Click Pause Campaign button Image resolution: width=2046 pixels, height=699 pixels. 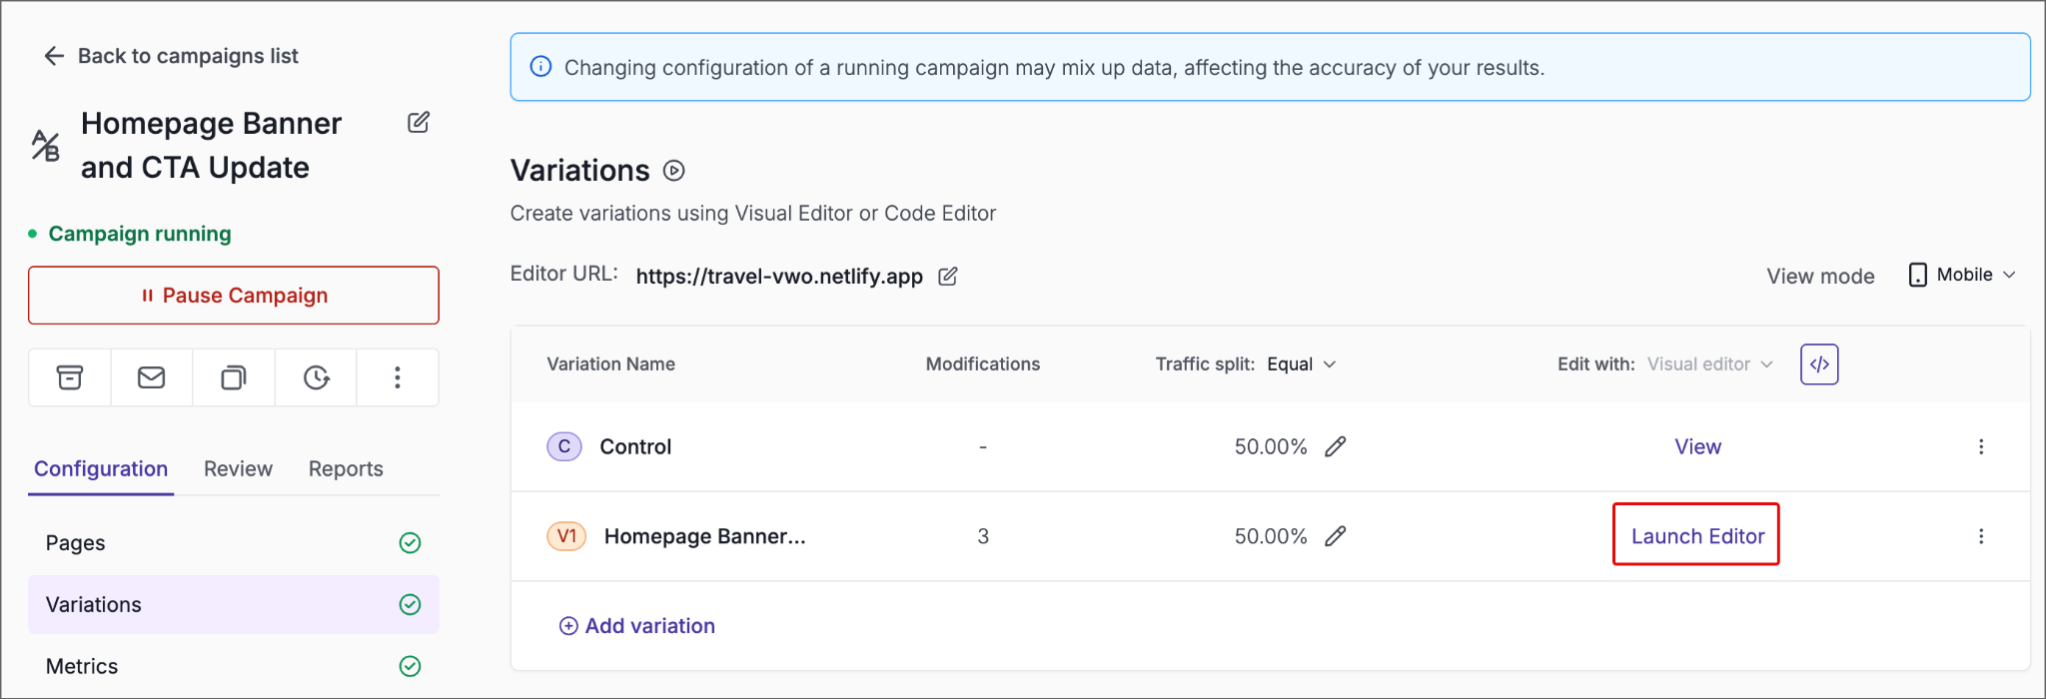[234, 296]
